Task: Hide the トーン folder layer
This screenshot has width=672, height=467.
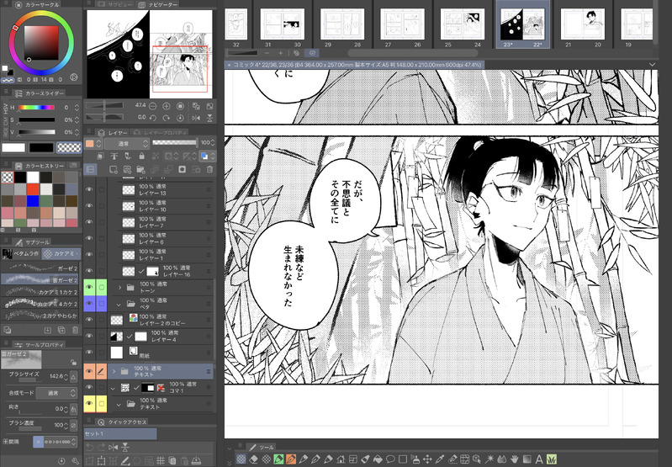Action: 89,287
